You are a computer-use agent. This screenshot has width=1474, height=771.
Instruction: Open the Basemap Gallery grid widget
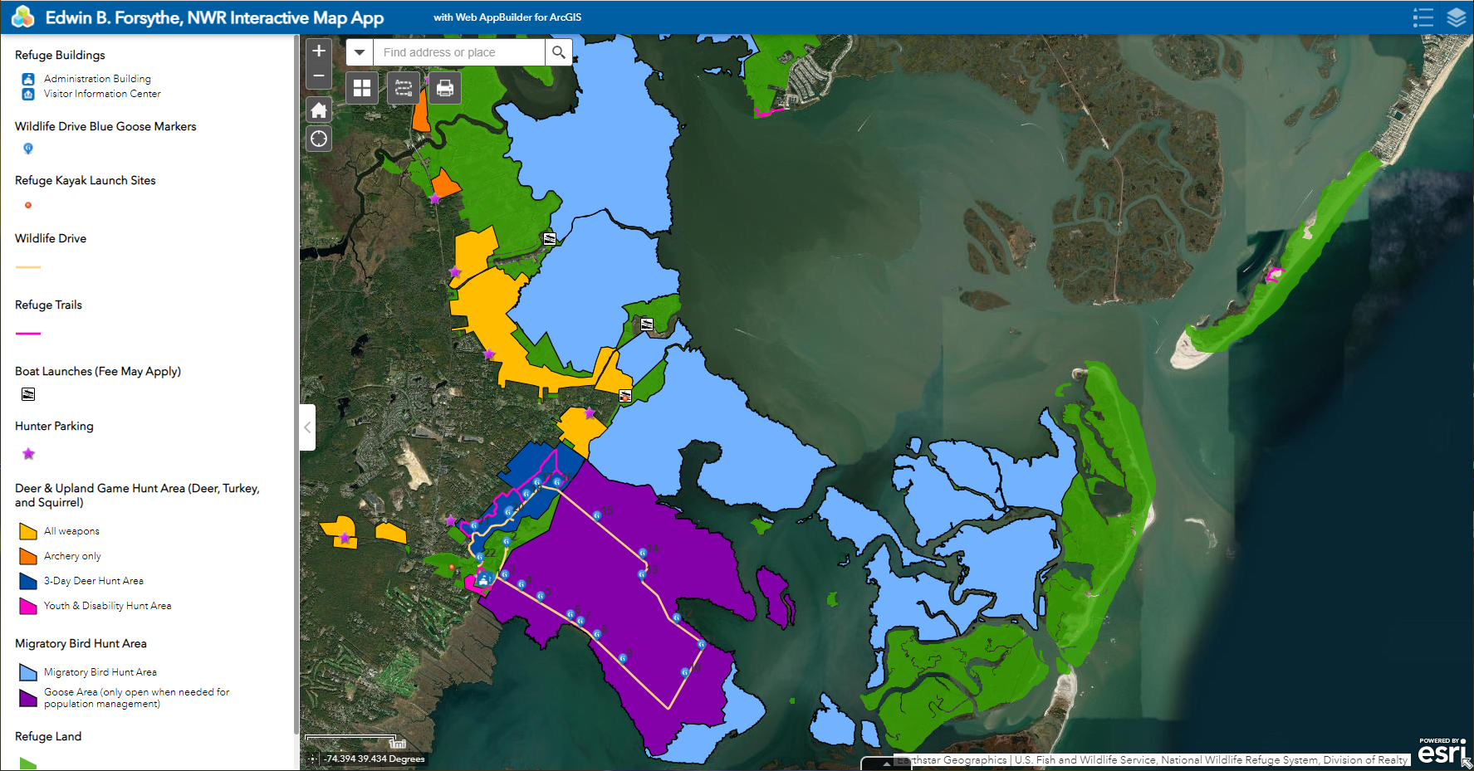point(362,88)
